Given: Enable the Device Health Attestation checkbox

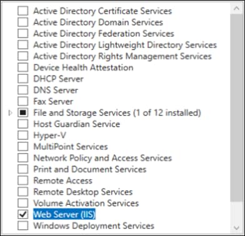Looking at the screenshot, I should (23, 67).
